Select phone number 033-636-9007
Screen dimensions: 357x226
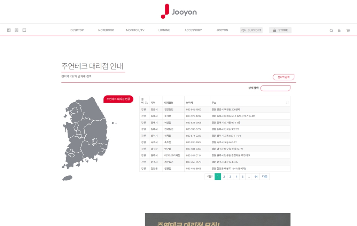pos(194,142)
